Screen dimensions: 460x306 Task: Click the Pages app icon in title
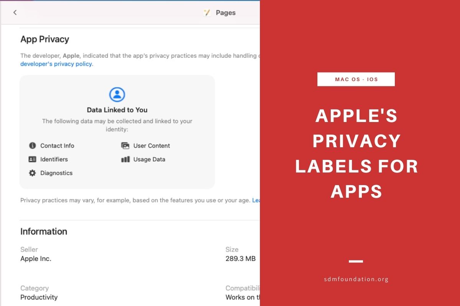point(207,13)
